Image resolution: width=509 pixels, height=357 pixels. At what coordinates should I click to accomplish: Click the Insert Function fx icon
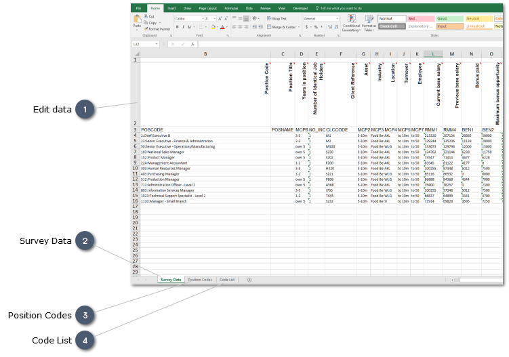[192, 44]
